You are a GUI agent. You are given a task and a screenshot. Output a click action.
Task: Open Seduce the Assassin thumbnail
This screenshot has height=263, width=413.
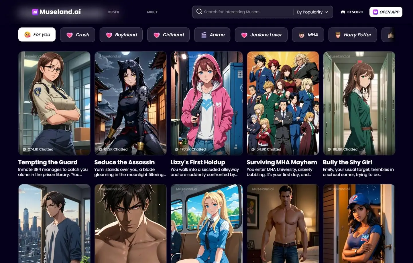(x=131, y=103)
